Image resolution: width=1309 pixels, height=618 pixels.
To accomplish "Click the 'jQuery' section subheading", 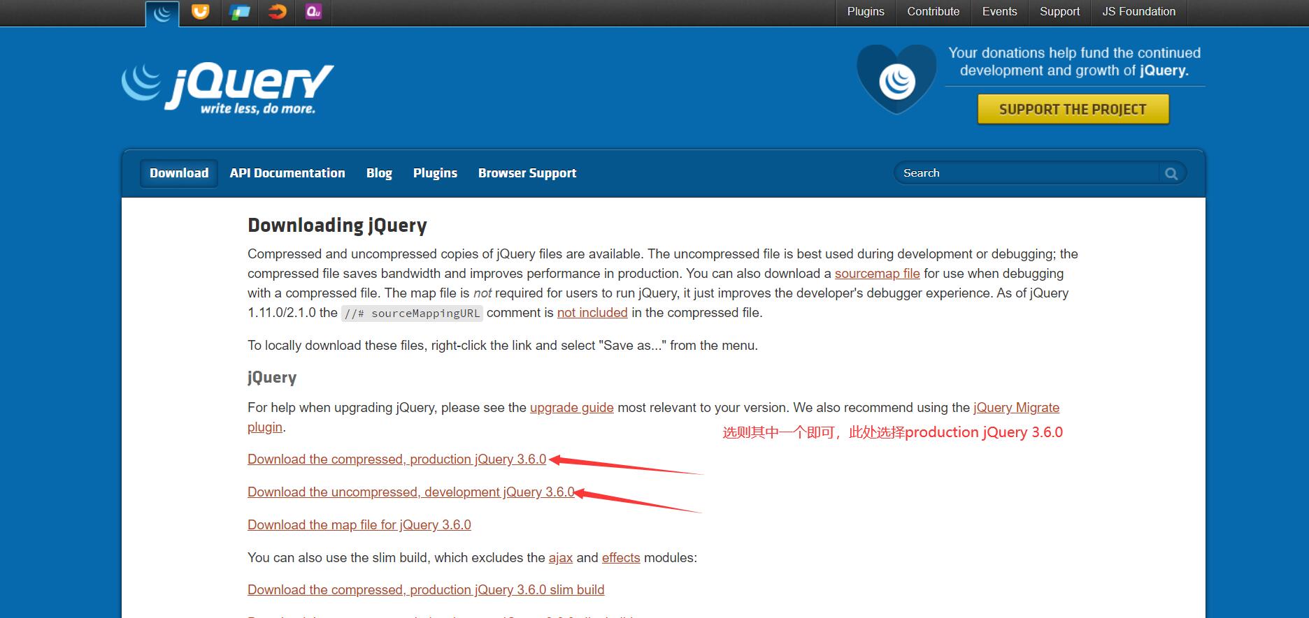I will [x=272, y=378].
